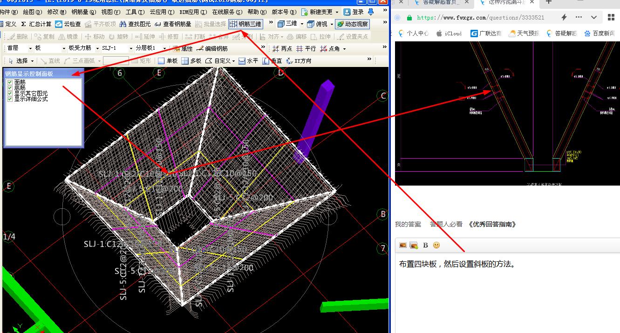Click the notification bell icon

[370, 12]
